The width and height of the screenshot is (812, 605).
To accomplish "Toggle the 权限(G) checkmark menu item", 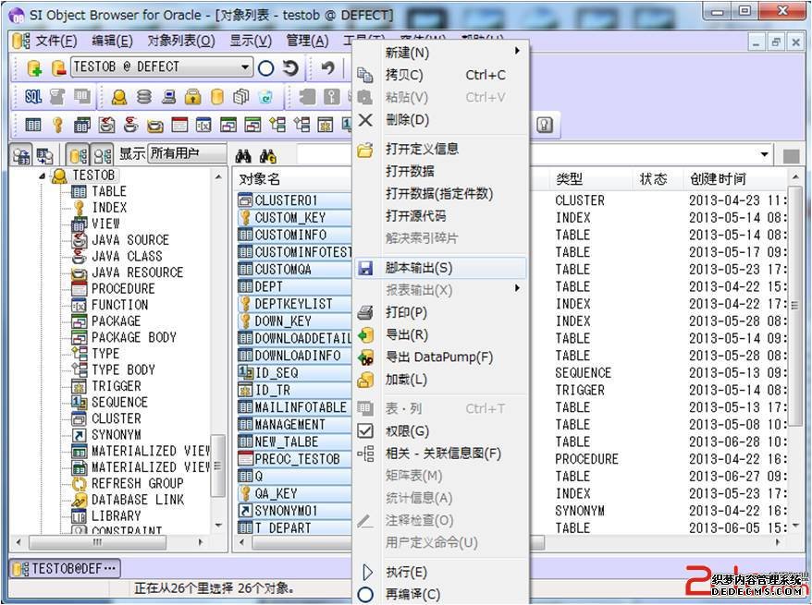I will (x=407, y=430).
